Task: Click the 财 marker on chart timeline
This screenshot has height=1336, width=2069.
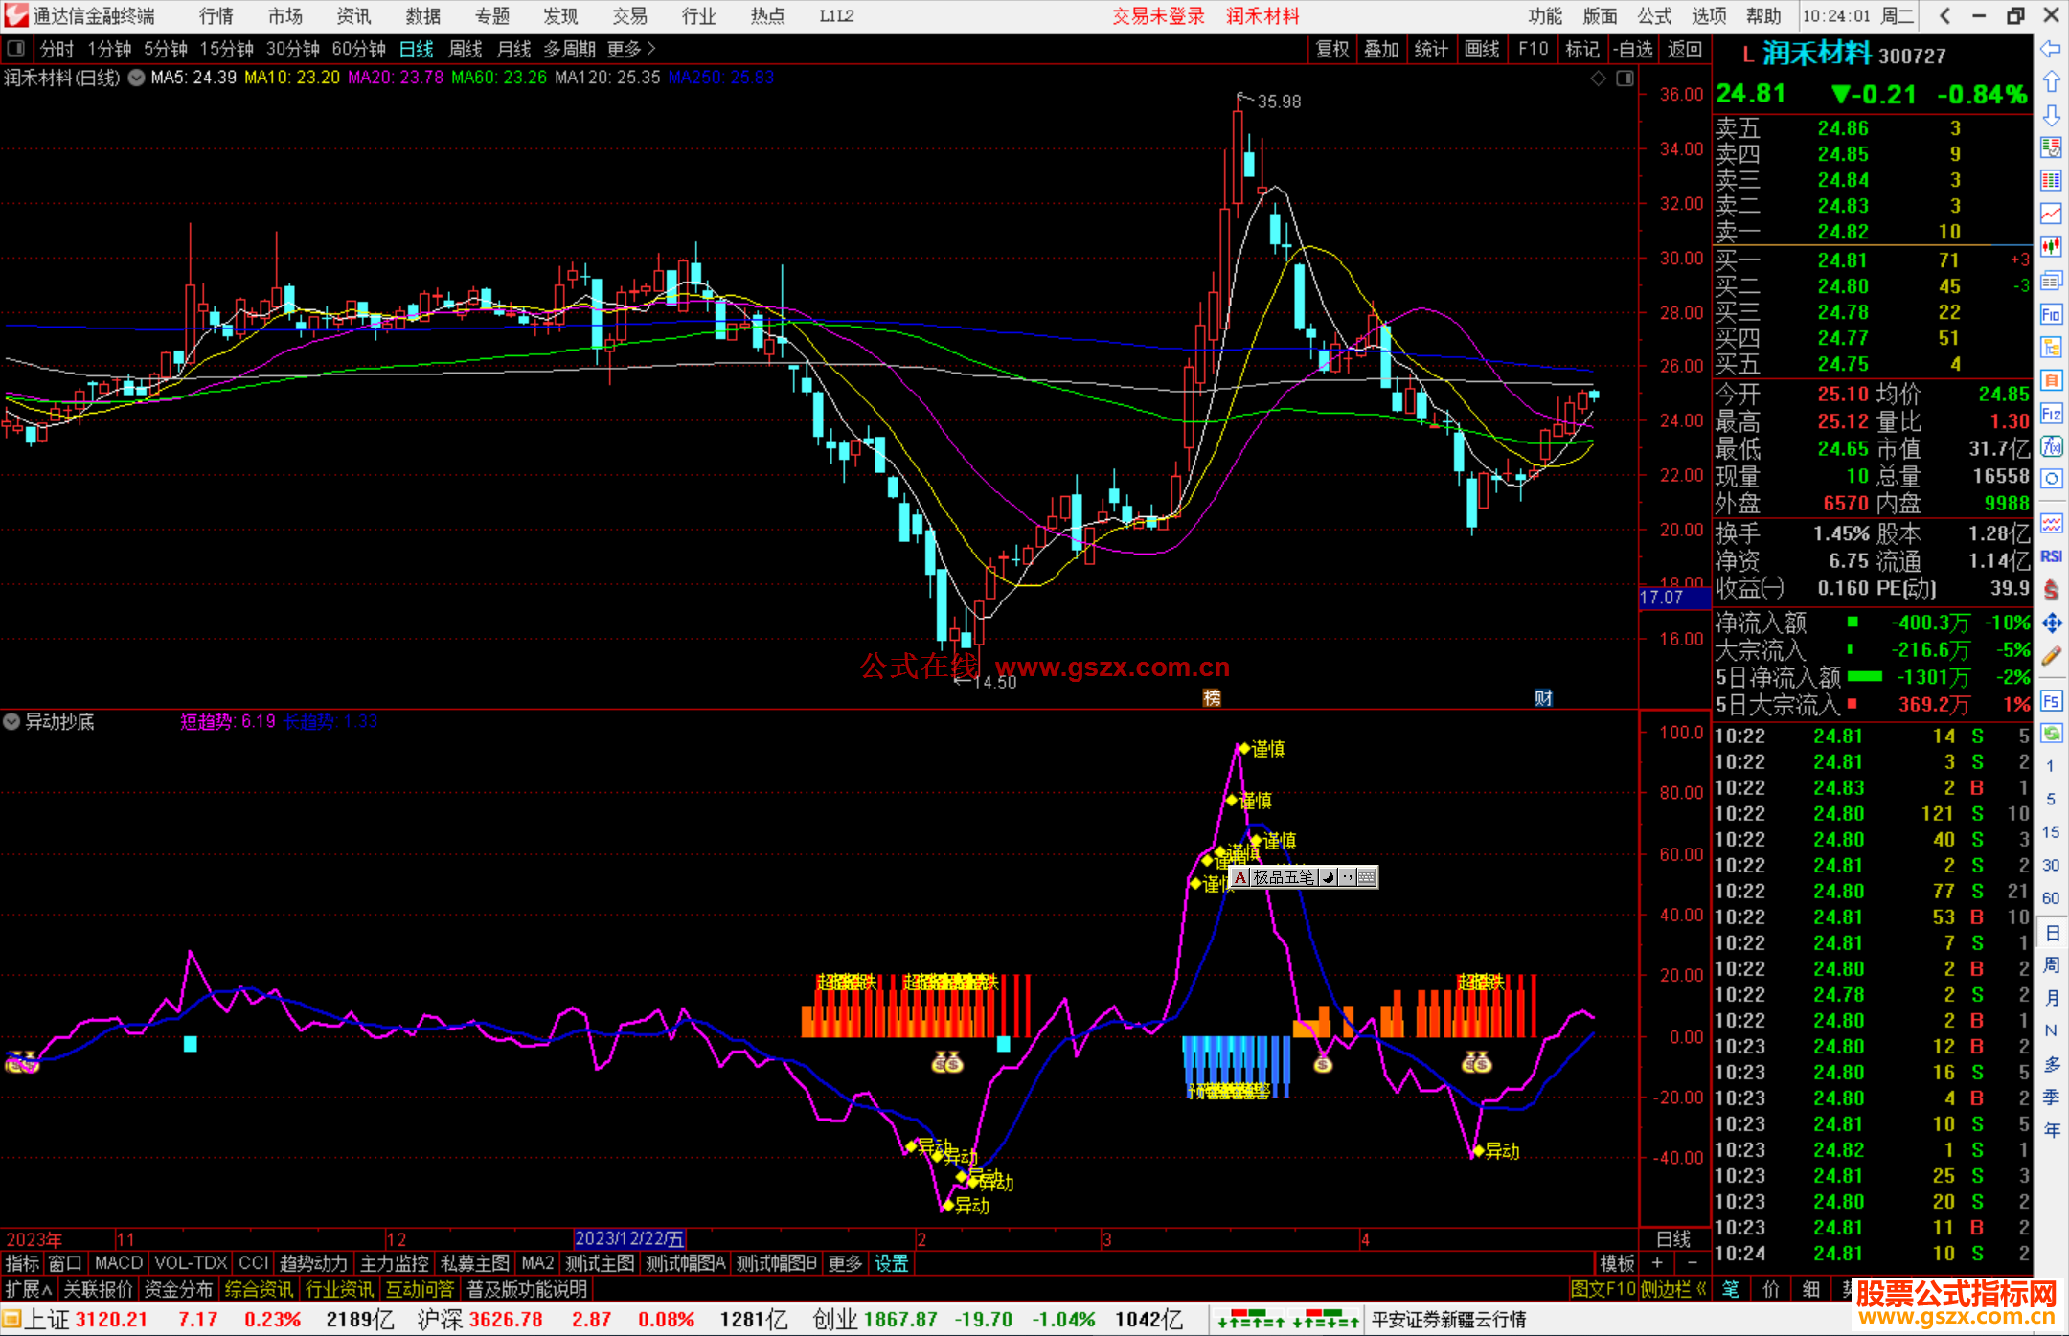Action: coord(1543,697)
